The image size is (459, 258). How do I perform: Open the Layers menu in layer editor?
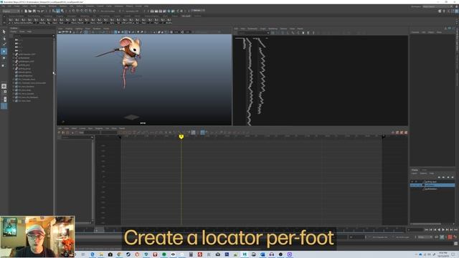(x=415, y=173)
